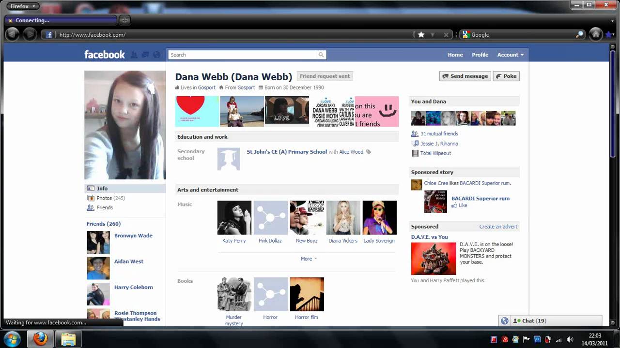Click Total Wipeout link
The image size is (620, 348).
tap(435, 153)
